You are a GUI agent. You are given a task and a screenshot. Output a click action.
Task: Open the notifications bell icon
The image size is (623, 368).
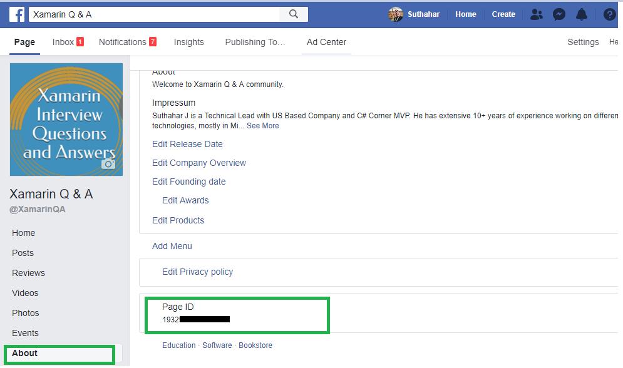[x=582, y=14]
